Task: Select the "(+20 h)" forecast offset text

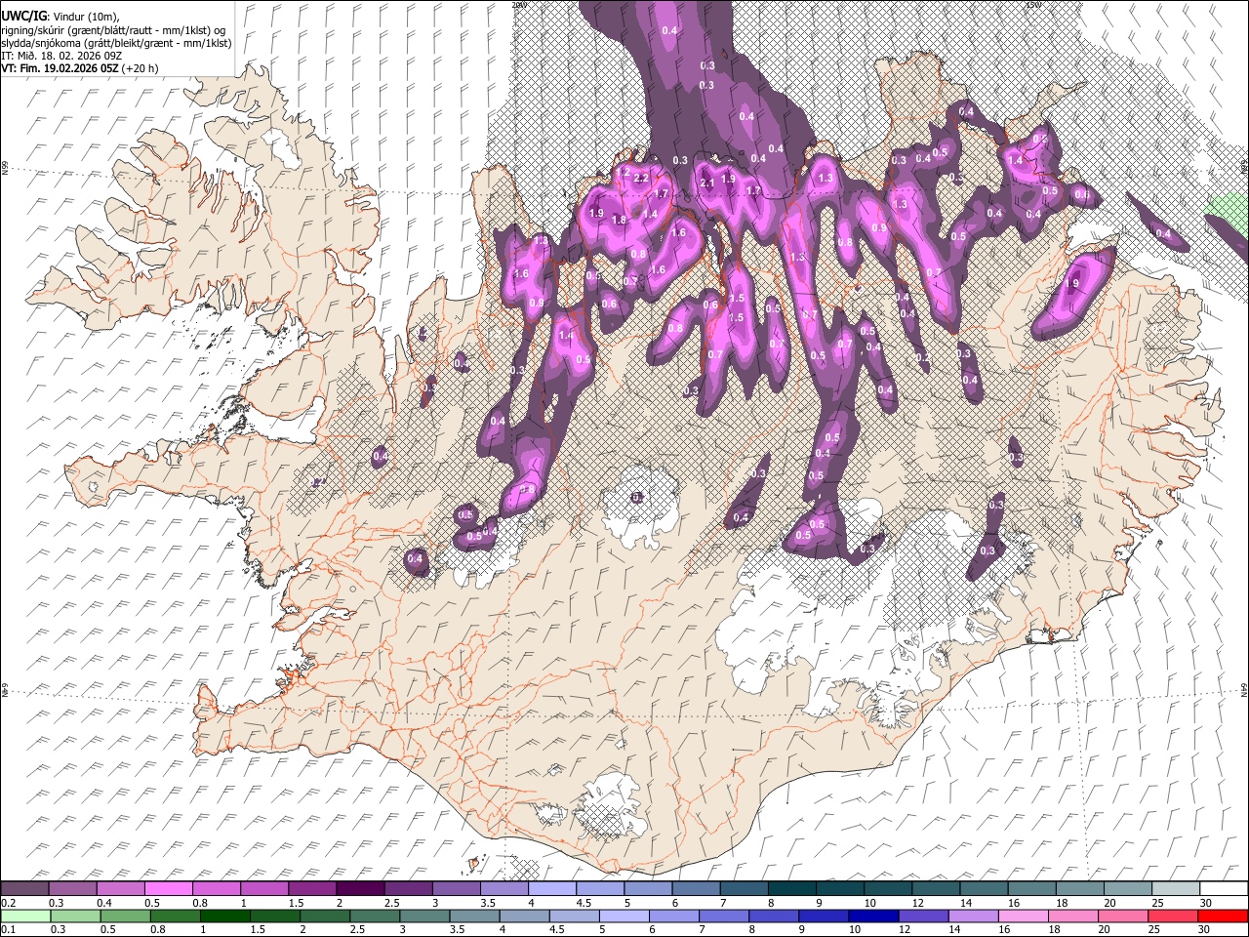Action: (x=141, y=68)
